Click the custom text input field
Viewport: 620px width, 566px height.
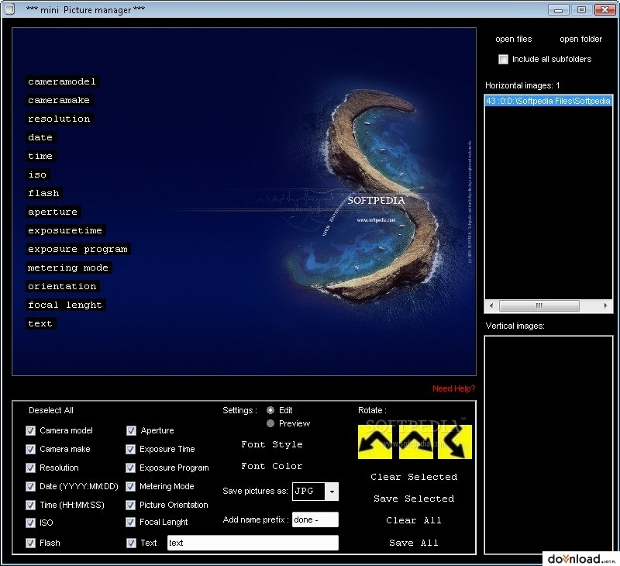(253, 543)
